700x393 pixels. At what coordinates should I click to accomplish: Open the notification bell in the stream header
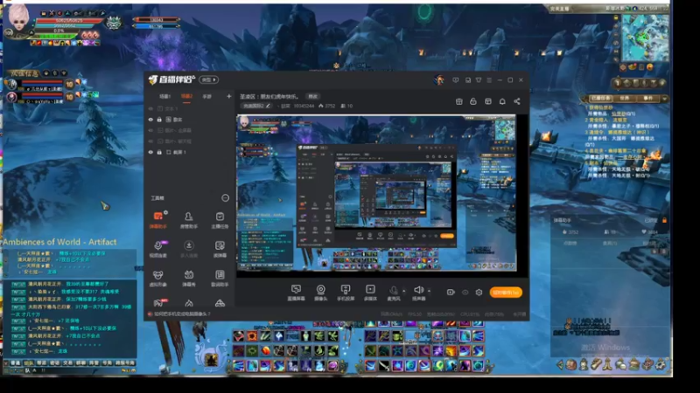click(502, 101)
